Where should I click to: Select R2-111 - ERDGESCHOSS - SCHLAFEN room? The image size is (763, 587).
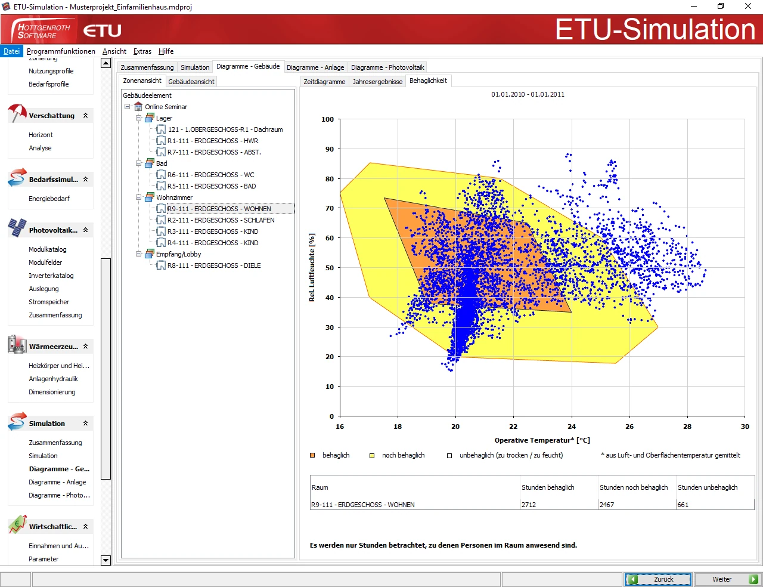coord(221,220)
